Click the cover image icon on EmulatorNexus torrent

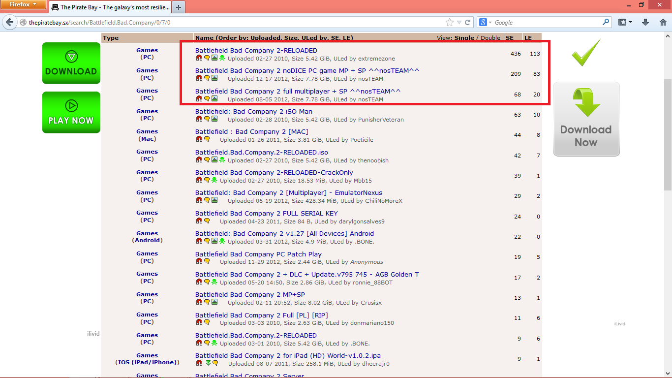(x=214, y=200)
